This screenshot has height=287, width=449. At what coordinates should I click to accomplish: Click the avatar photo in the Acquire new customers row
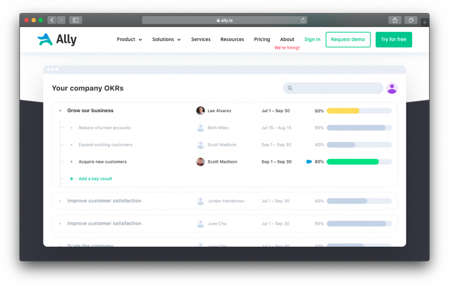click(200, 162)
